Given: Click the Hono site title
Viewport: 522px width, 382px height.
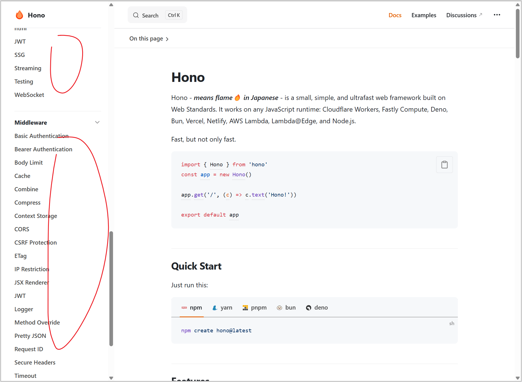Looking at the screenshot, I should 36,15.
